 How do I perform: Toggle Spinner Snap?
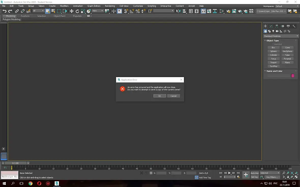coord(143,11)
